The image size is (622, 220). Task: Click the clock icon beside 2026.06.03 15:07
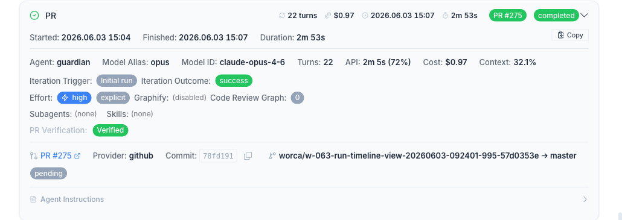[365, 16]
